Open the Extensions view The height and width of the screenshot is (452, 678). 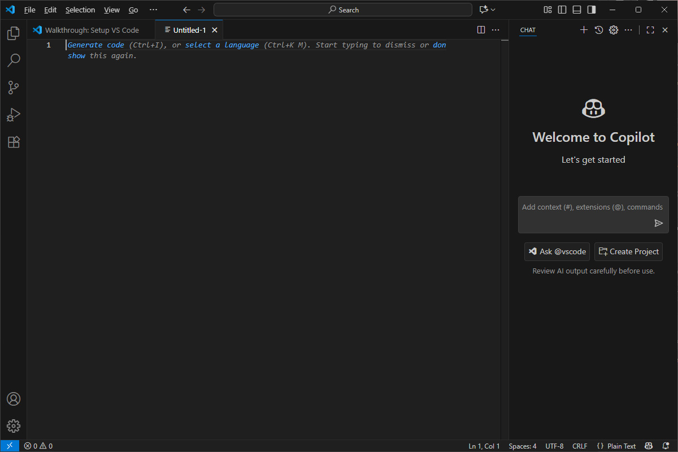14,142
